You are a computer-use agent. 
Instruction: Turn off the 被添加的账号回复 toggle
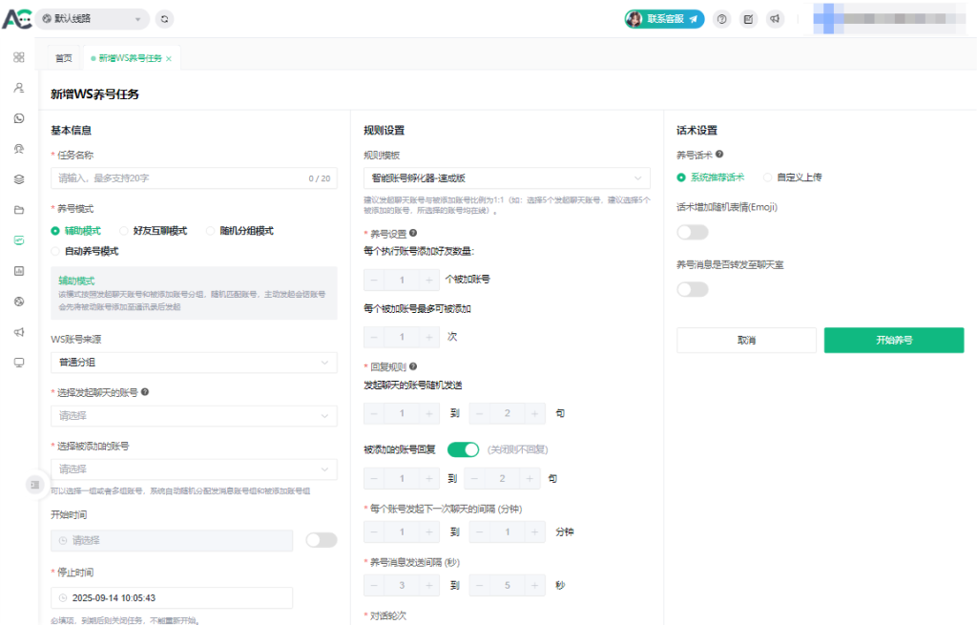(x=463, y=449)
